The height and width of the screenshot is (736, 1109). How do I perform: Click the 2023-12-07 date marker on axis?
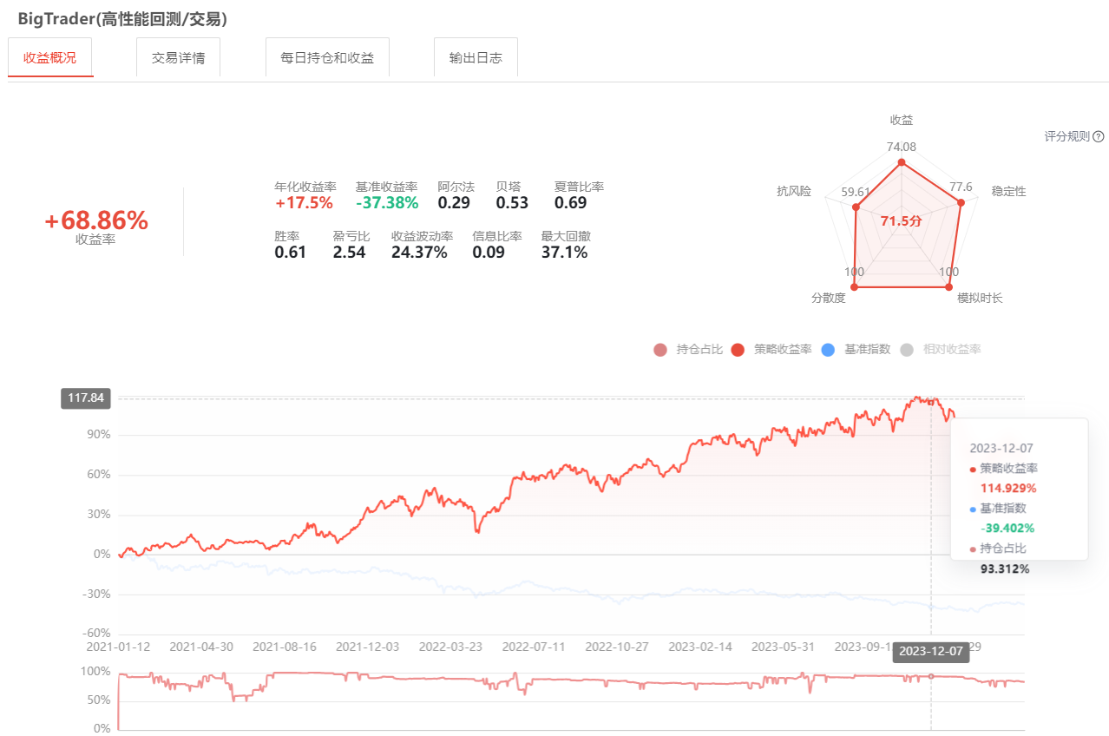931,652
